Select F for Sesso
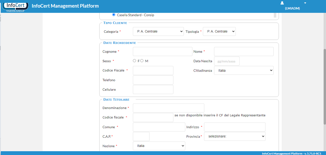Image resolution: width=326 pixels, height=155 pixels. 134,61
